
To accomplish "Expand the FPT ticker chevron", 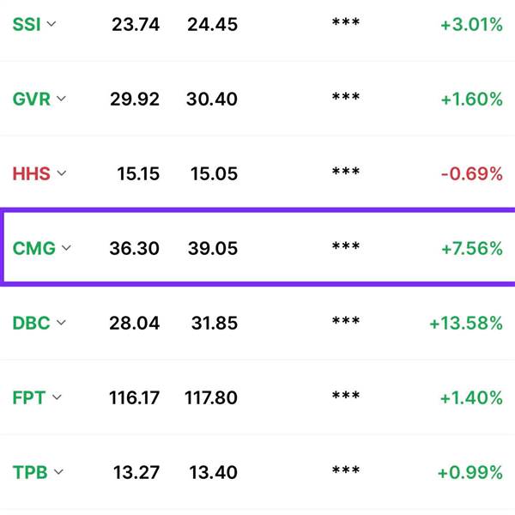I will 57,397.
